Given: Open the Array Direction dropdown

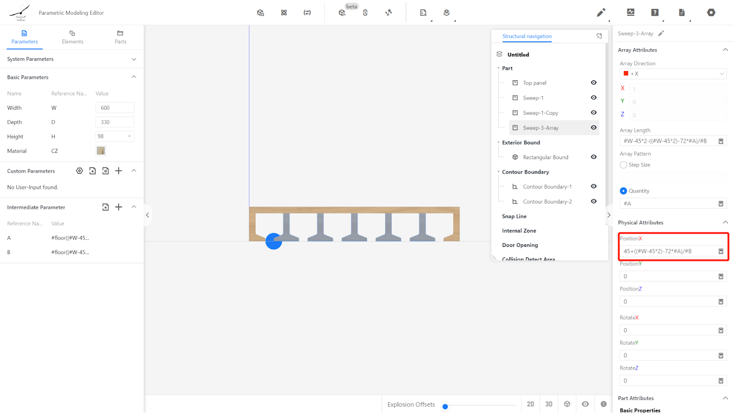Looking at the screenshot, I should [x=673, y=74].
